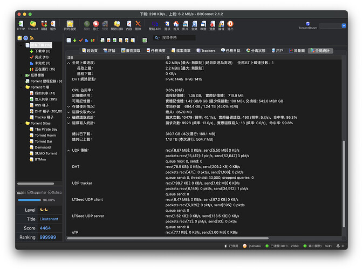Open the TorrentRoom dropdown arrow

[344, 26]
